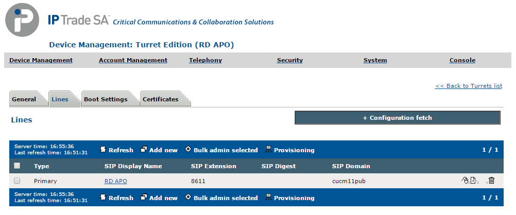This screenshot has width=516, height=215.
Task: Open the Telephony menu
Action: click(x=205, y=60)
